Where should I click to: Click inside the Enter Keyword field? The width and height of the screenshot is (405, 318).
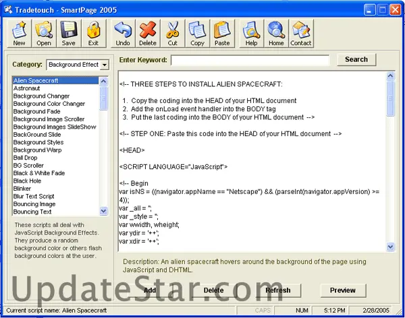tap(250, 60)
